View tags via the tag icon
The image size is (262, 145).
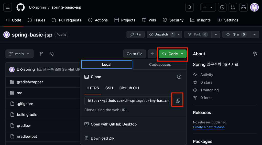click(52, 54)
